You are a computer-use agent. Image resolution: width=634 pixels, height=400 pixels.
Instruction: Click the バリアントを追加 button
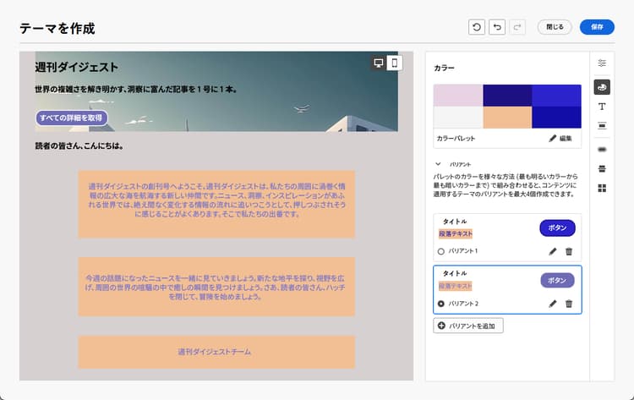(468, 326)
